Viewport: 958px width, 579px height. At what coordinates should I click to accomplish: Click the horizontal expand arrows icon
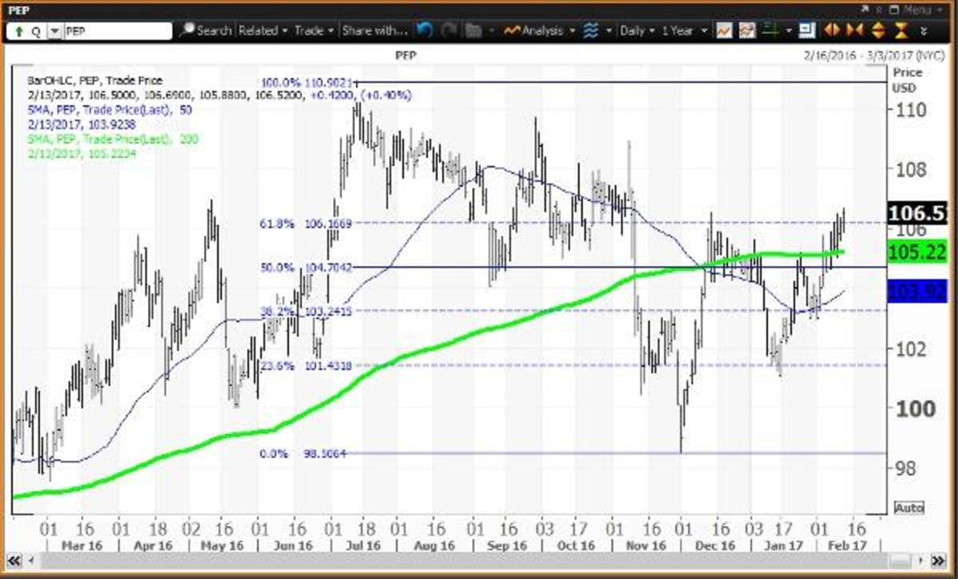coord(831,31)
